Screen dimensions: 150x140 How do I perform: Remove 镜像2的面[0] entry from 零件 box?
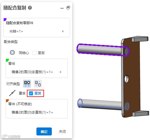tap(60, 72)
